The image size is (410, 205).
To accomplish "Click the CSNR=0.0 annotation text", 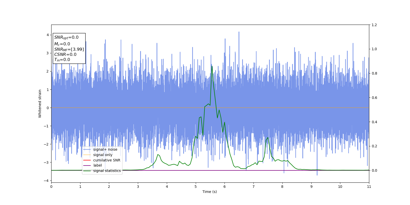I will tap(65, 54).
